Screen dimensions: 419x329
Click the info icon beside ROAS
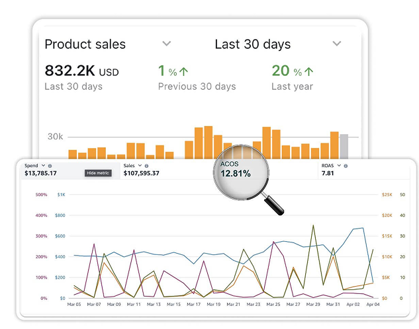tap(346, 165)
